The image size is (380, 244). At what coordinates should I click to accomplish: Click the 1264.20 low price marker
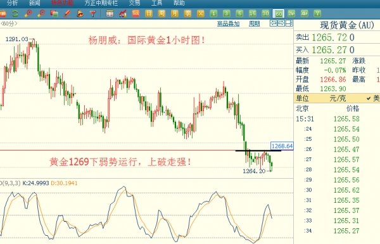click(x=254, y=171)
